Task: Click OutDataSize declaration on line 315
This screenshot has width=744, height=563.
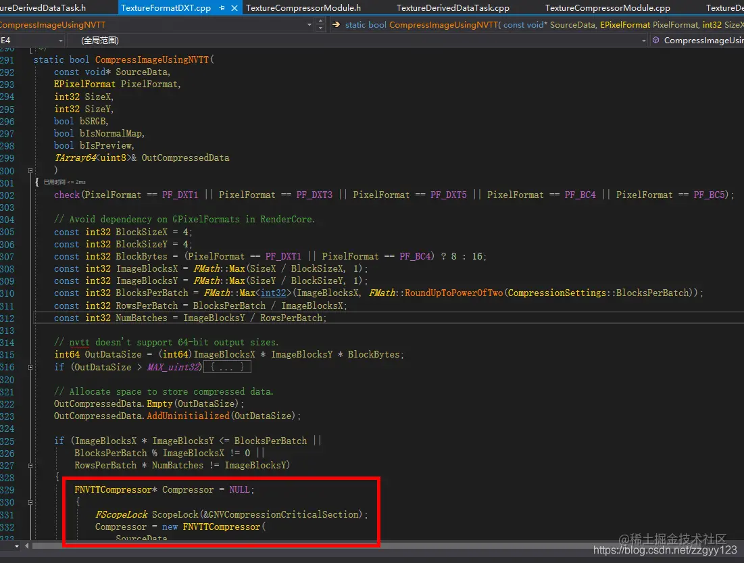Action: coord(113,355)
